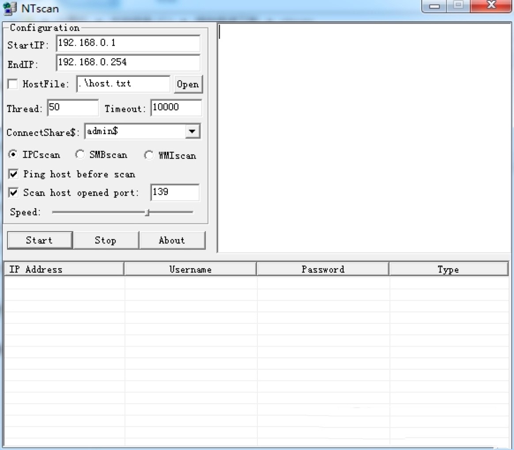Enable the HostFile checkbox
Image resolution: width=514 pixels, height=450 pixels.
point(12,84)
